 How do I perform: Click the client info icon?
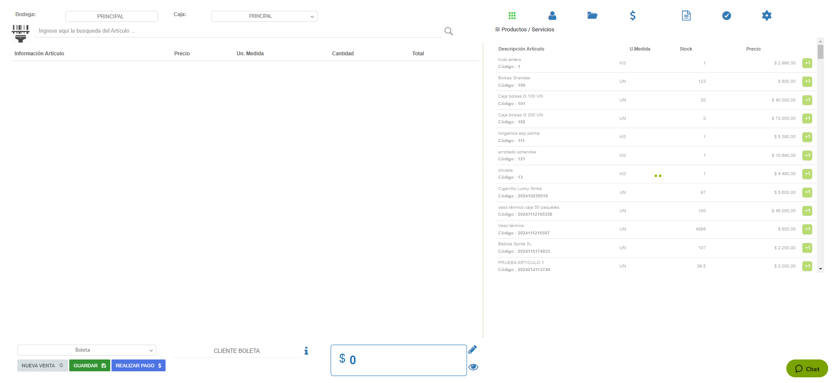pyautogui.click(x=306, y=351)
